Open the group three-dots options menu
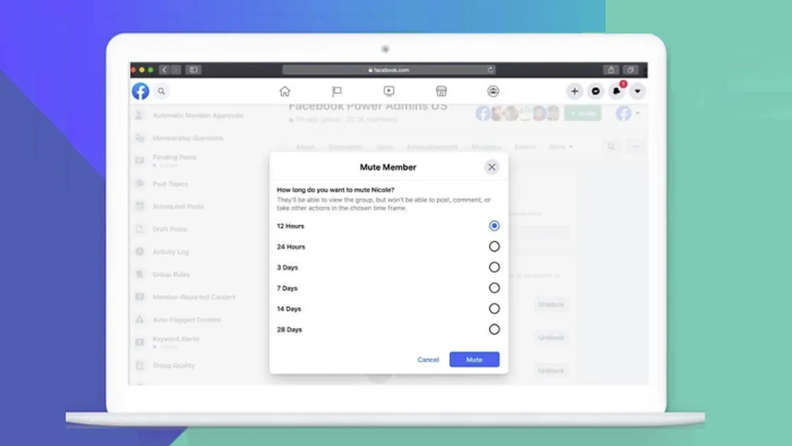Image resolution: width=792 pixels, height=446 pixels. [x=636, y=147]
